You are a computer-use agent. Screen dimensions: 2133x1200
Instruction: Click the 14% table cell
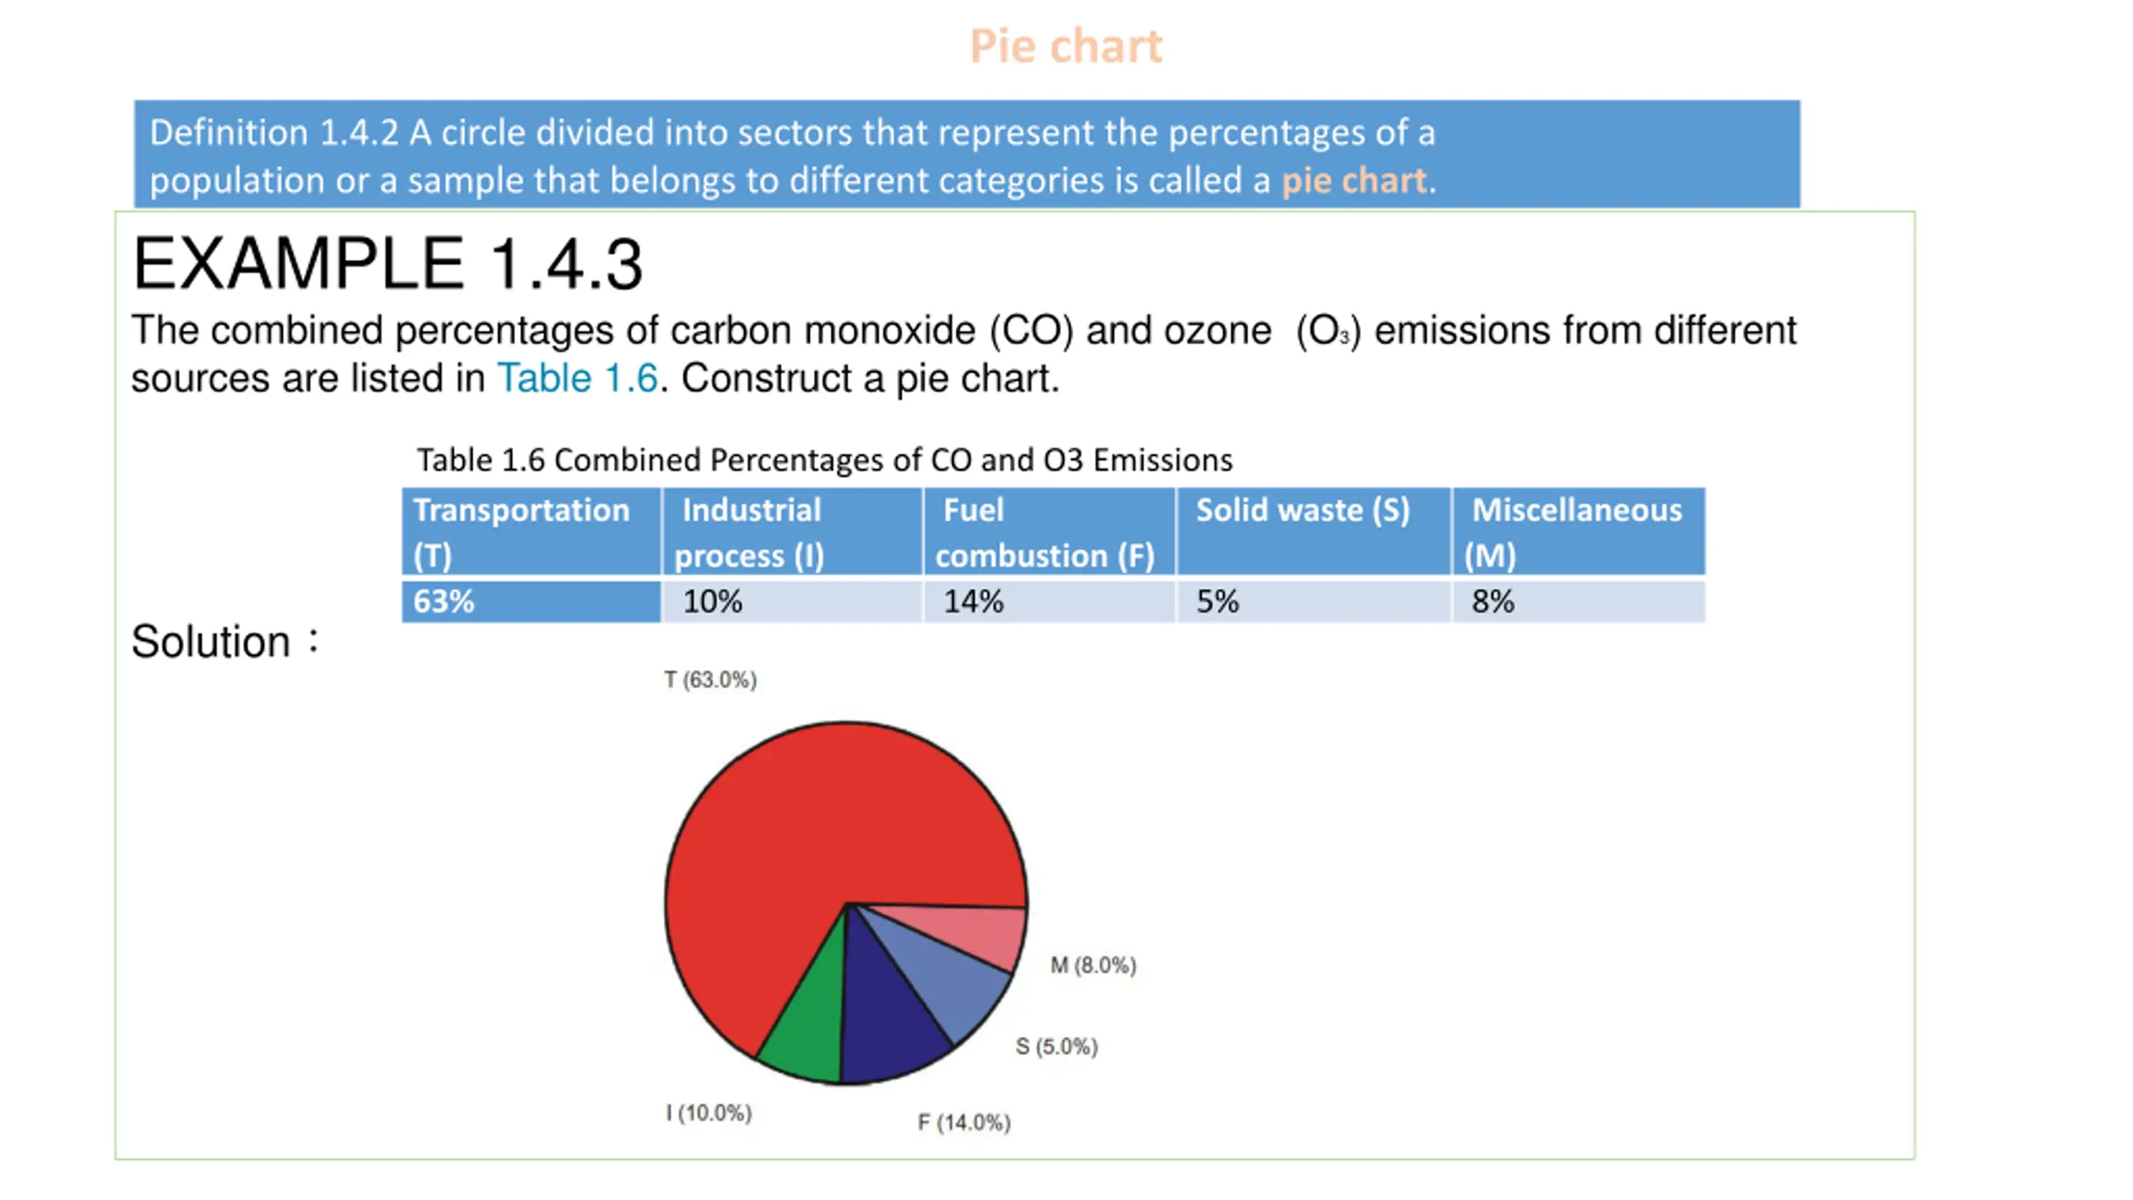[1048, 602]
